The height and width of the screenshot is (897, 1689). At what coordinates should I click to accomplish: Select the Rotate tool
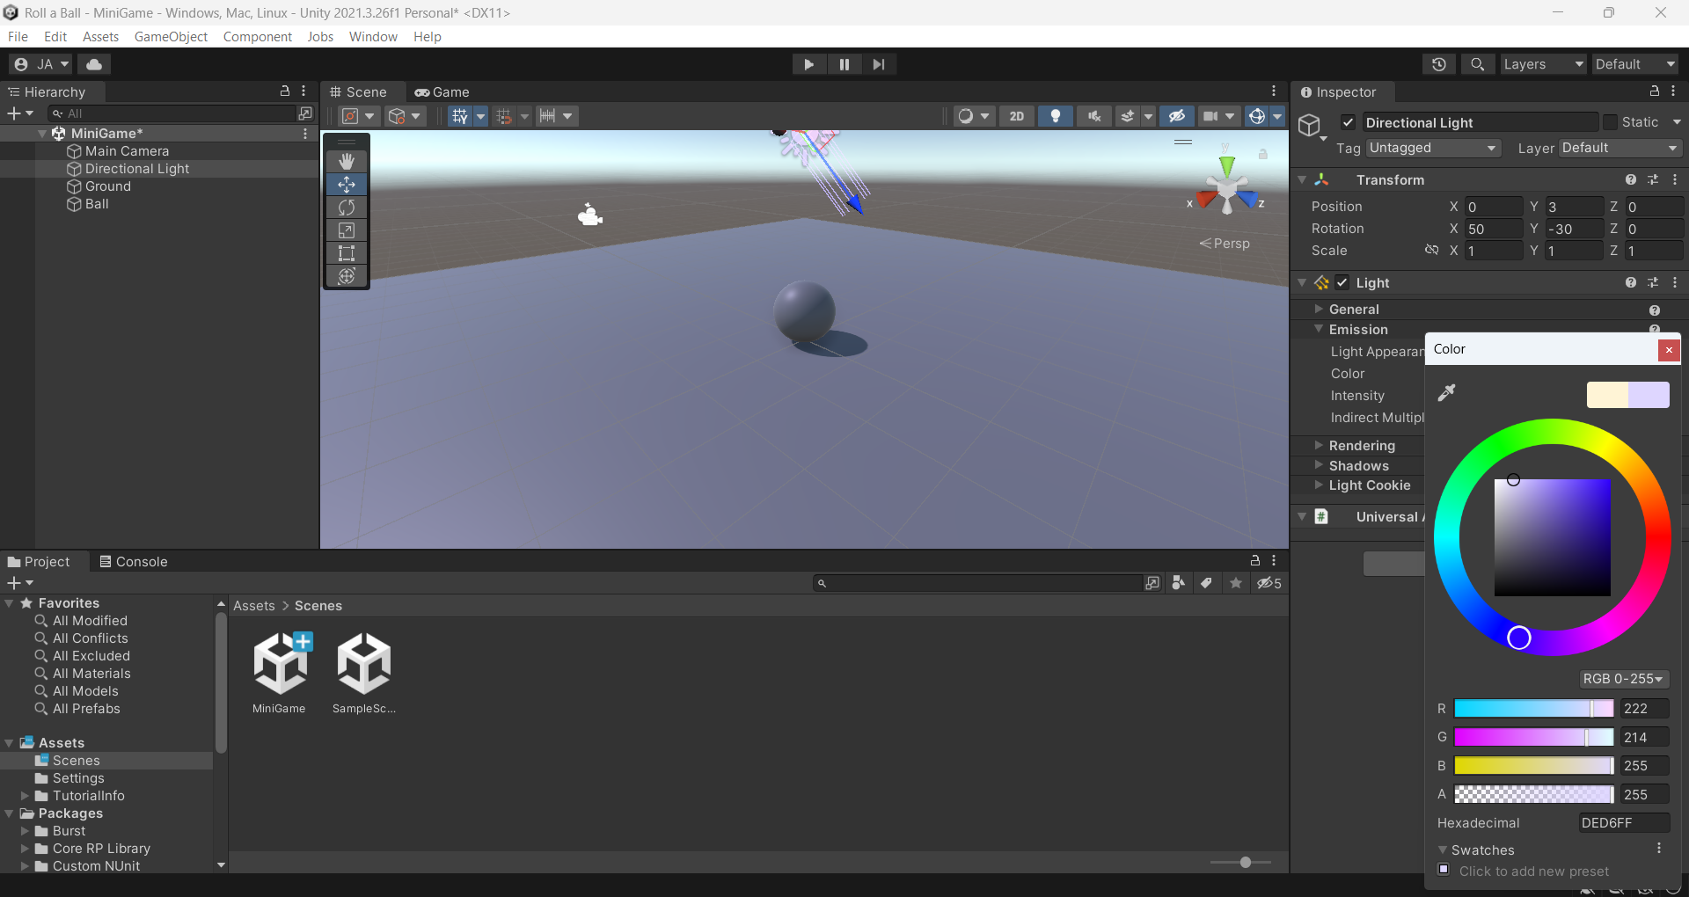pos(347,207)
